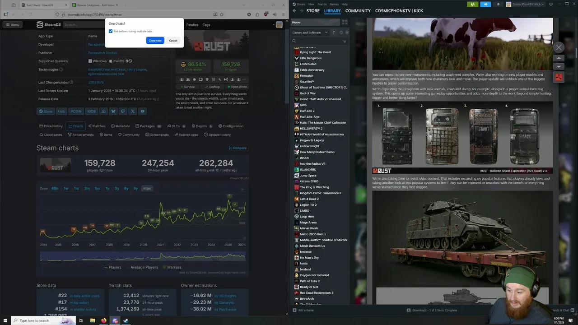Image resolution: width=578 pixels, height=325 pixels.
Task: Set chart zoom to 3m
Action: pyautogui.click(x=87, y=188)
